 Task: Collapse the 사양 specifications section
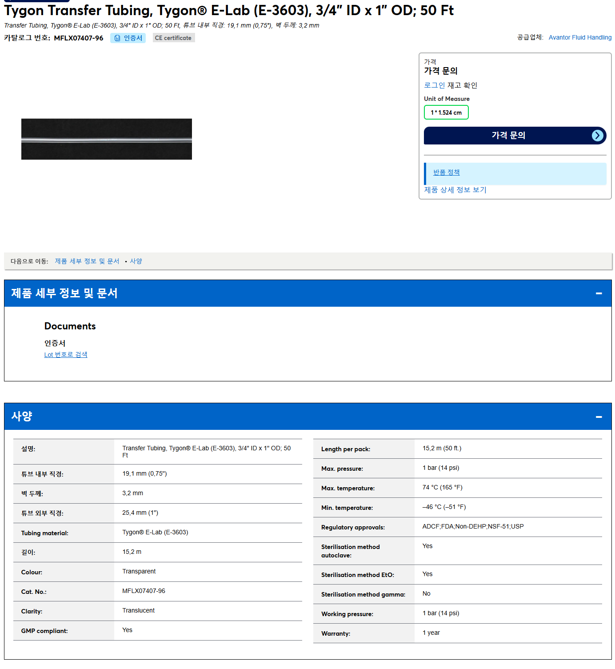click(x=599, y=417)
